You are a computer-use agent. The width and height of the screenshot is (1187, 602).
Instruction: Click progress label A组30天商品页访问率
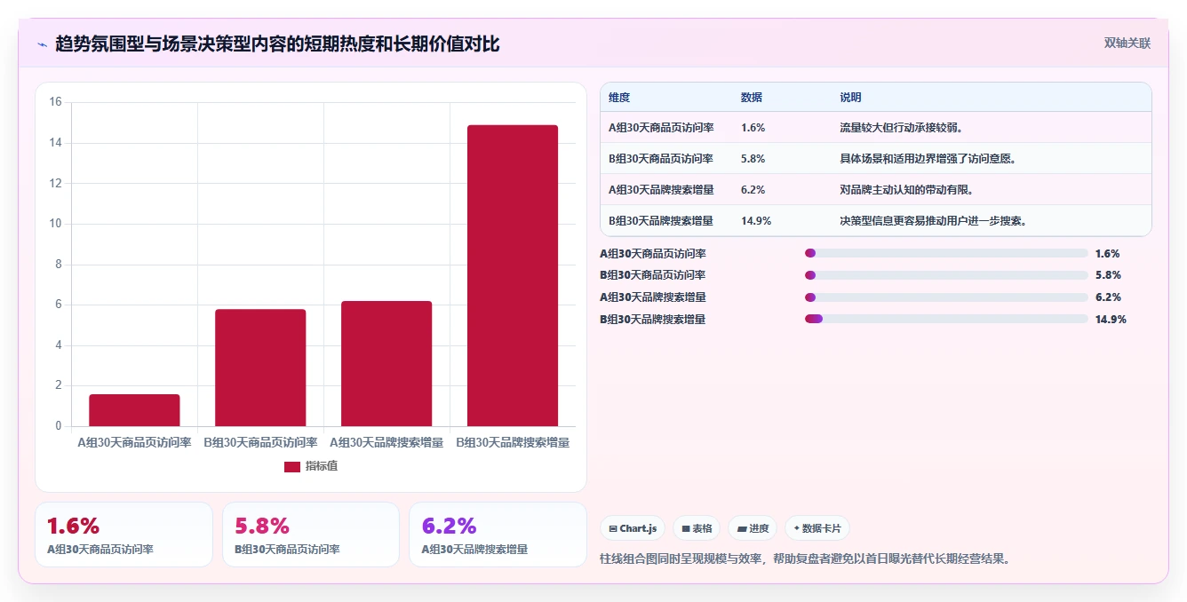pos(653,254)
